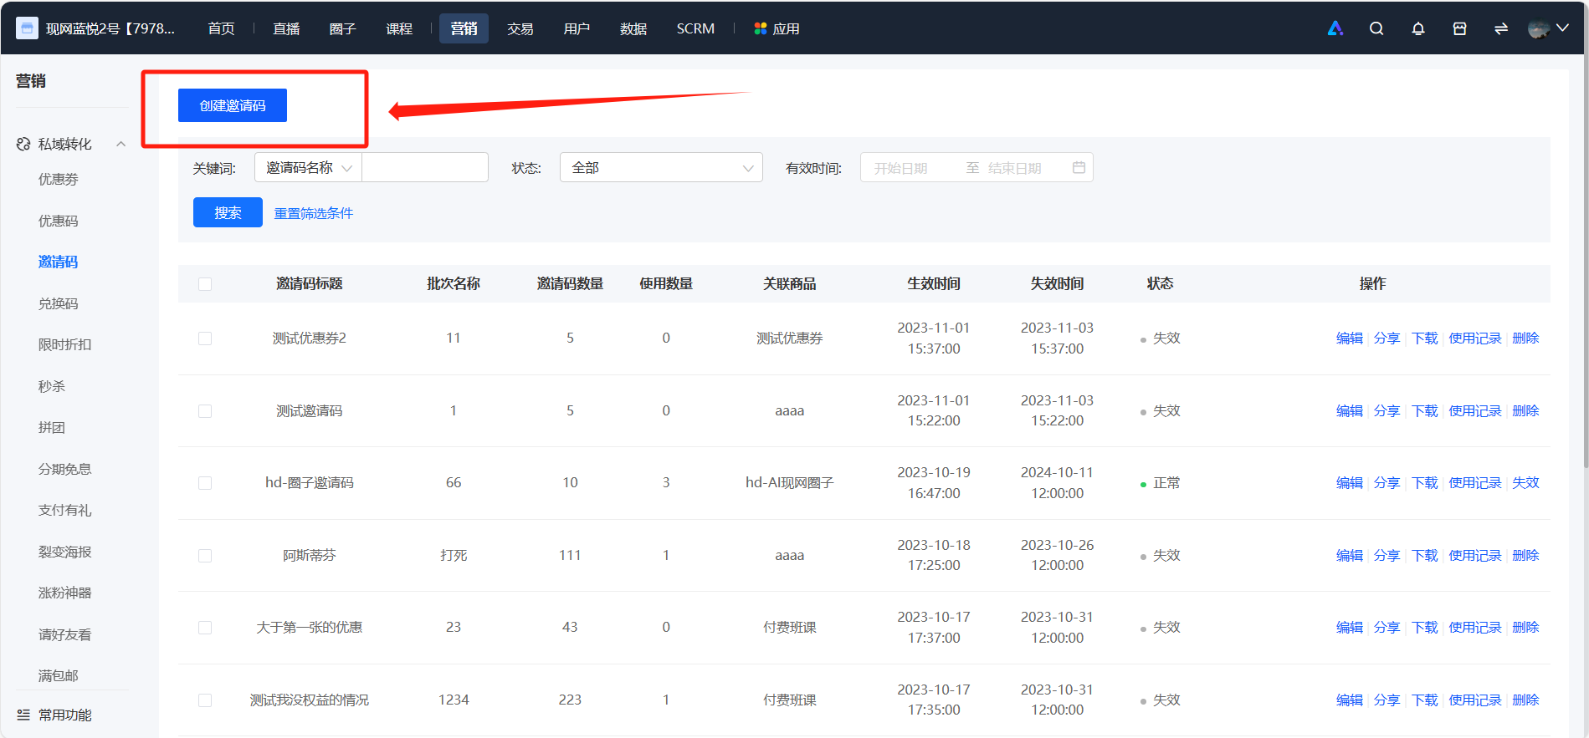The height and width of the screenshot is (738, 1589).
Task: Open 交易 in top navigation
Action: pyautogui.click(x=520, y=28)
